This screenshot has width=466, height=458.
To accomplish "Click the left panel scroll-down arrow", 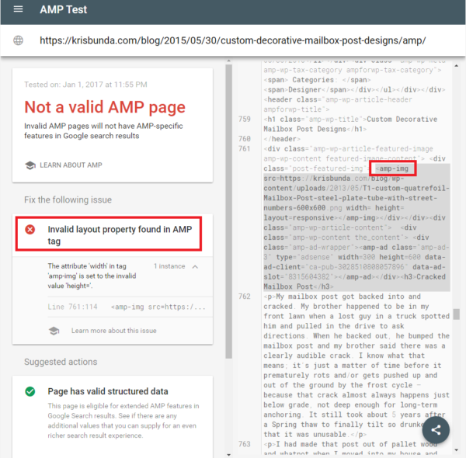I will click(x=228, y=454).
